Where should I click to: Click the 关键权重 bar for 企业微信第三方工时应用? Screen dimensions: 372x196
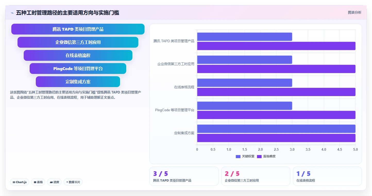pyautogui.click(x=244, y=60)
